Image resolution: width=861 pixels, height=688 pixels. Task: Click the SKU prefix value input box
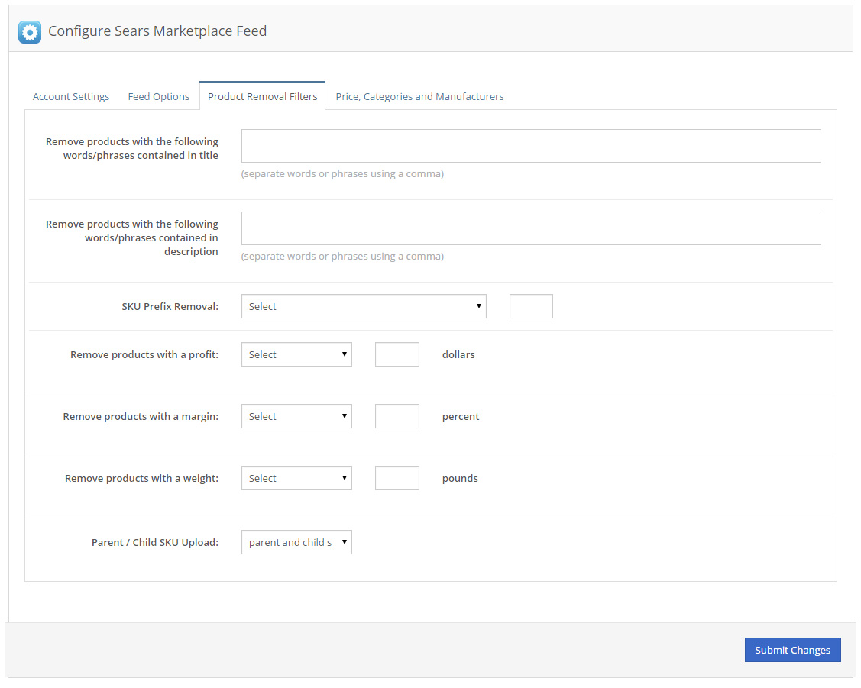point(531,306)
